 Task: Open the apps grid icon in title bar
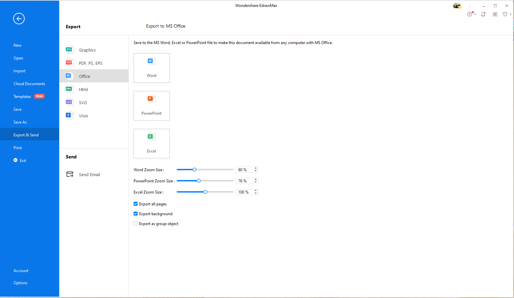pyautogui.click(x=495, y=14)
